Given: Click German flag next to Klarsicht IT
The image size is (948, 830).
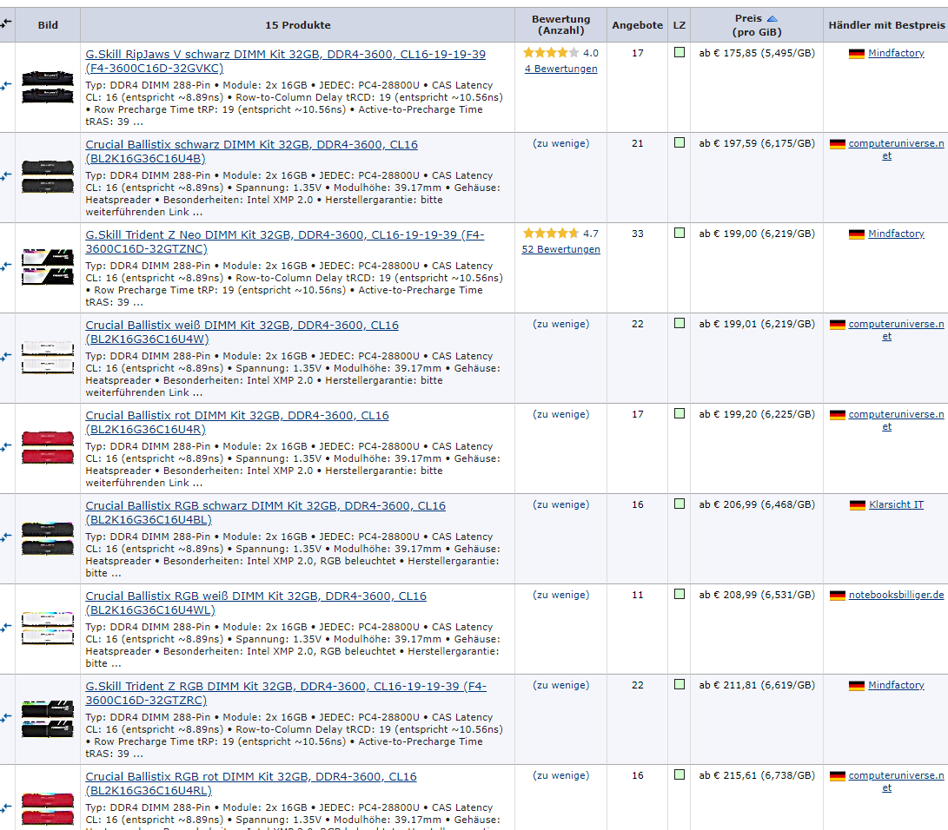Looking at the screenshot, I should point(857,505).
